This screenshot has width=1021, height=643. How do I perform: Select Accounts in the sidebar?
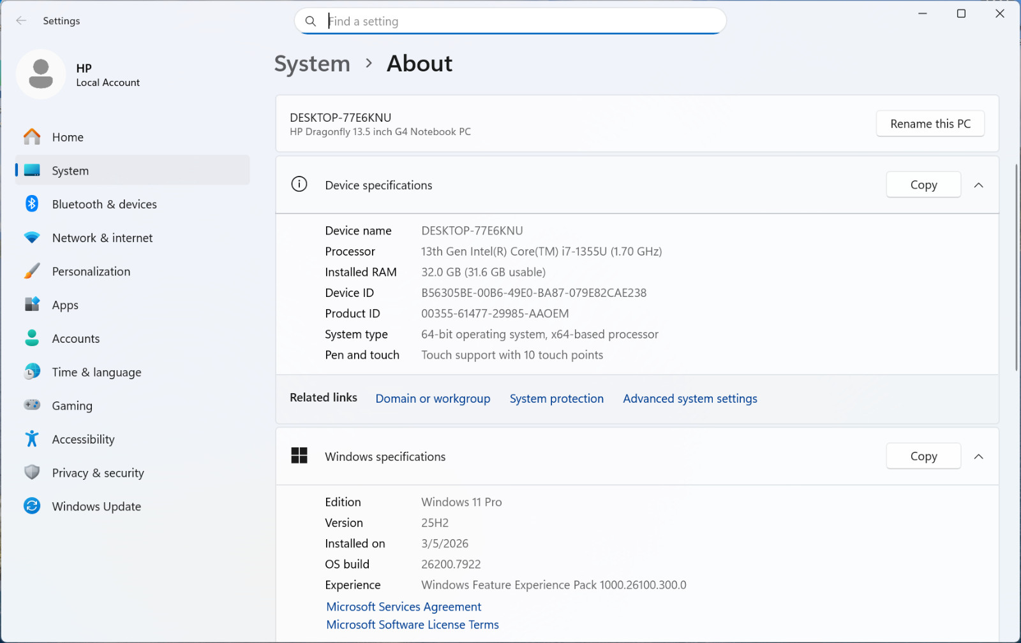click(132, 338)
